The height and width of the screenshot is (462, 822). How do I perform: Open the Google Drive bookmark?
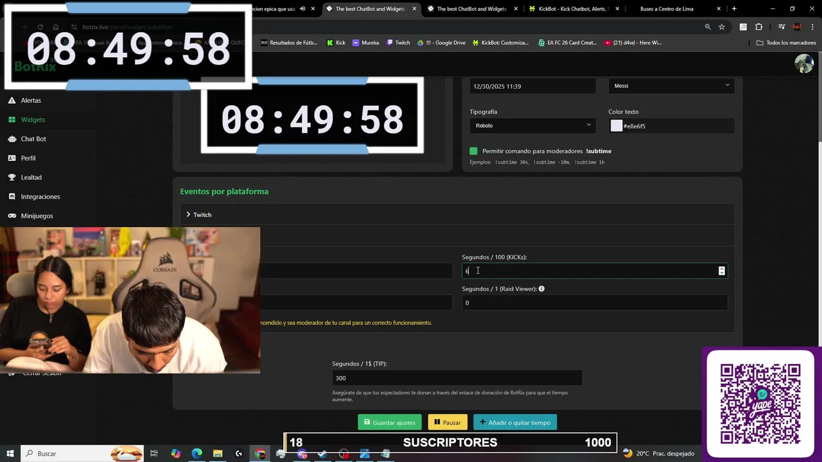pos(441,42)
